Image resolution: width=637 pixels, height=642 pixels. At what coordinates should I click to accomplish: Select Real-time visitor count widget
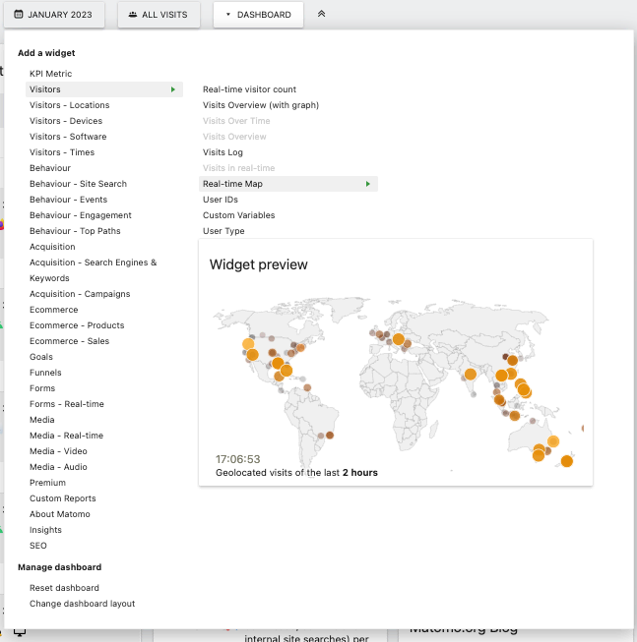click(249, 89)
